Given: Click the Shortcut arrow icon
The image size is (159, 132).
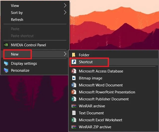Looking at the screenshot, I should point(74,62).
